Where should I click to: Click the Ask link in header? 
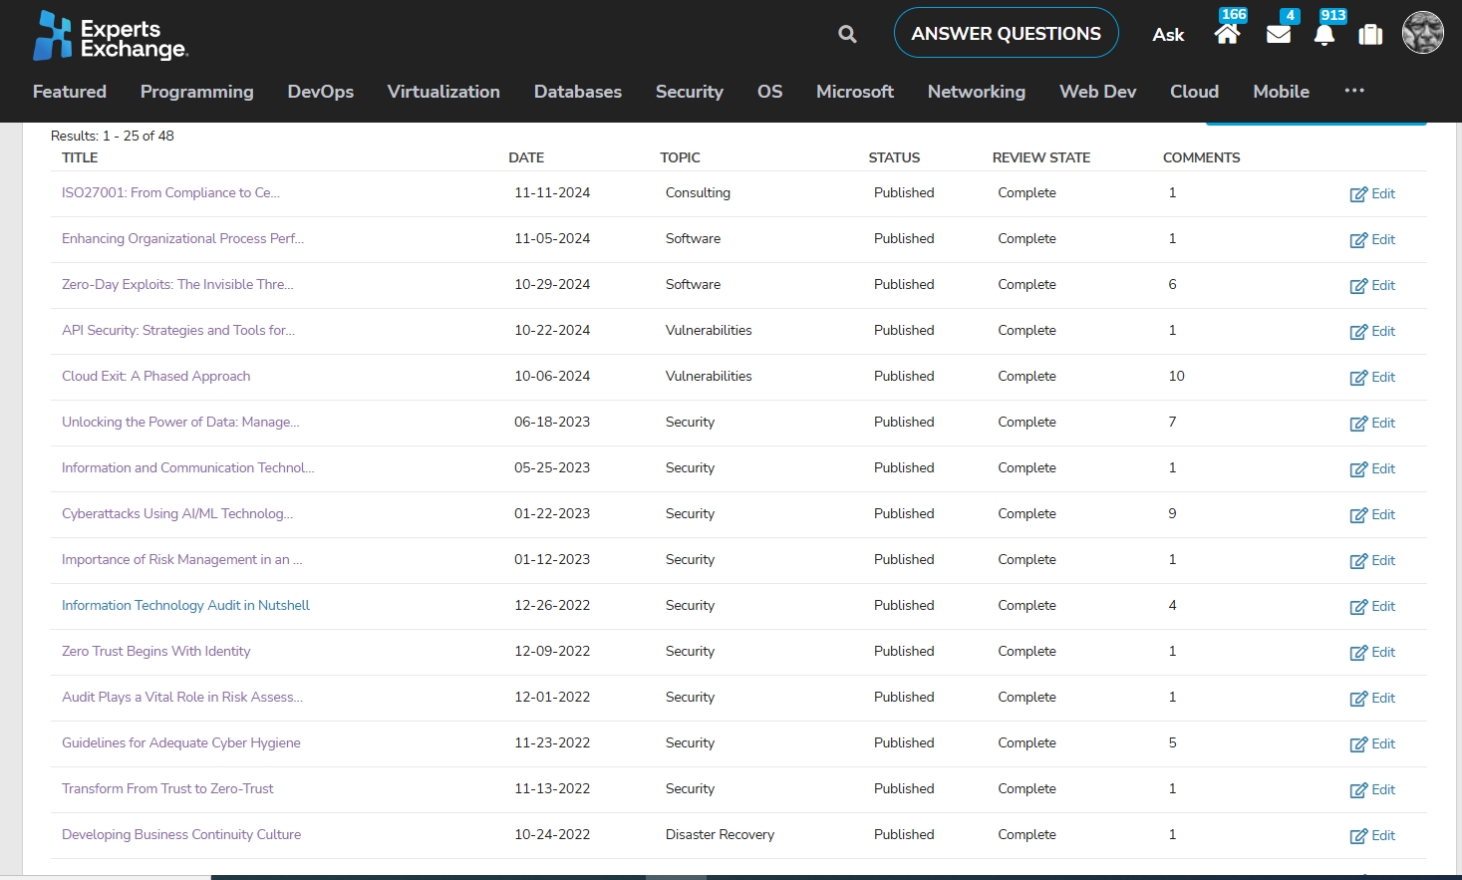[1168, 35]
